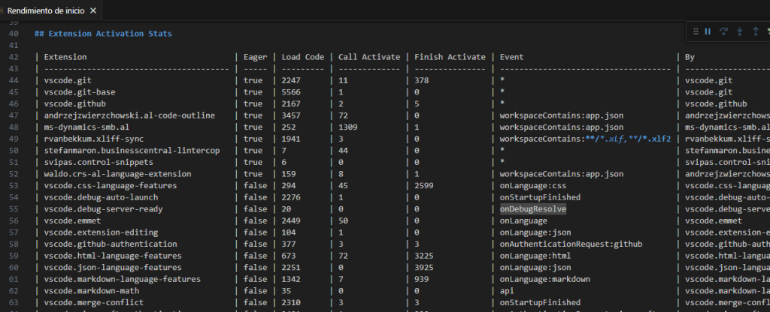Click the Step Out debug icon
Viewport: 770px width, 312px height.
(x=755, y=31)
